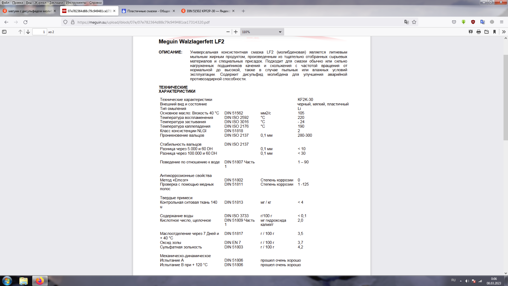Zoom in the PDF document
The width and height of the screenshot is (508, 286).
236,32
